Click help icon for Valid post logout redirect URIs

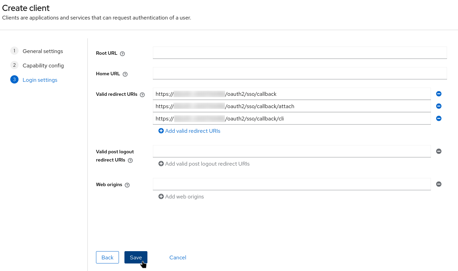pyautogui.click(x=130, y=160)
